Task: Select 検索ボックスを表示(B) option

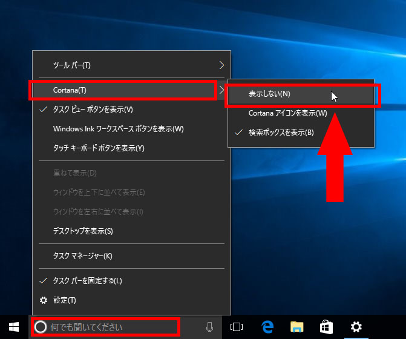Action: click(x=301, y=133)
